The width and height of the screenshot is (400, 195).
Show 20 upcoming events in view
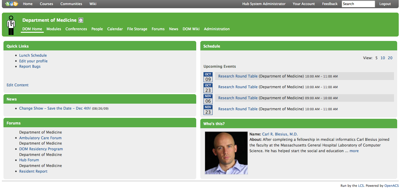coord(390,58)
